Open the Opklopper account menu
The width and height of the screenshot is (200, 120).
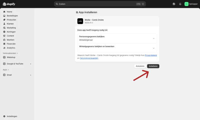point(191,4)
